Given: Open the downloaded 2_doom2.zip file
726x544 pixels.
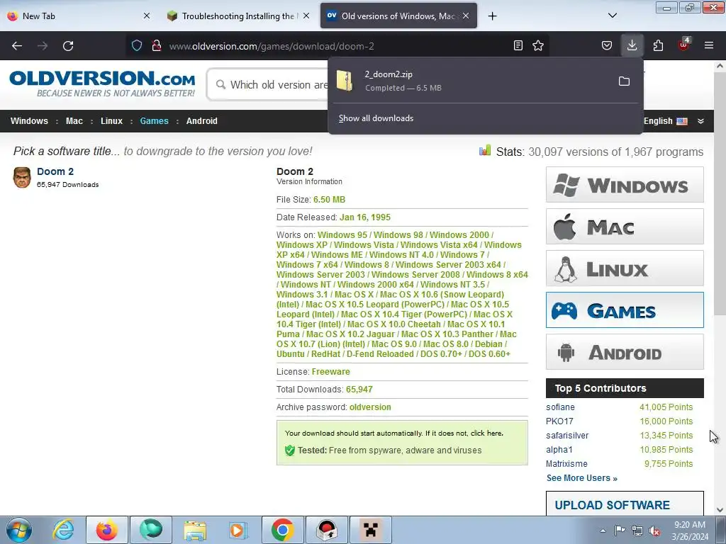Looking at the screenshot, I should (472, 81).
